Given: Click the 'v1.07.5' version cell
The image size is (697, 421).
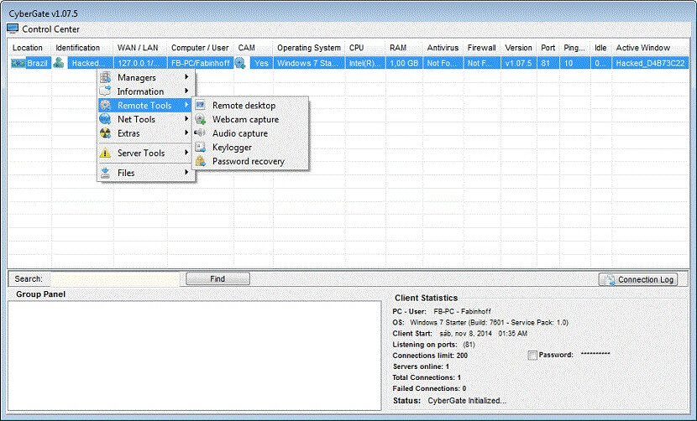Looking at the screenshot, I should (x=519, y=63).
